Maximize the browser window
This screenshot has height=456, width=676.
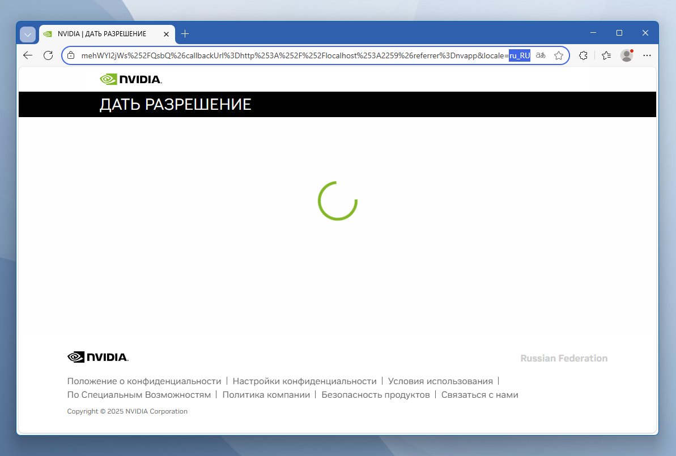(x=619, y=33)
